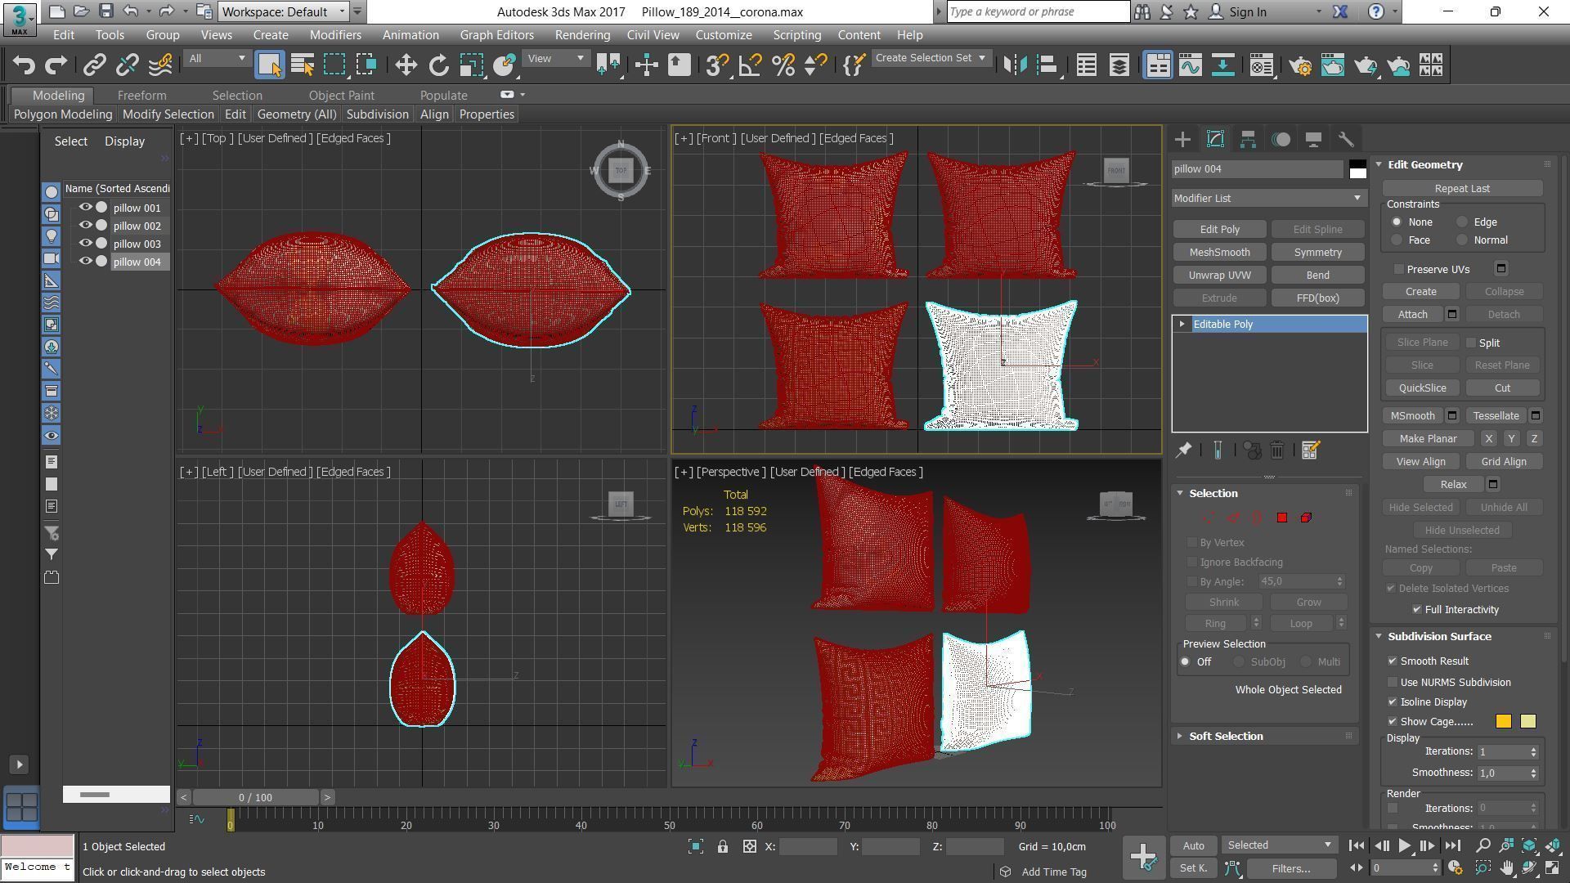The image size is (1570, 883).
Task: Toggle the Full Interactivity checkbox
Action: tap(1417, 610)
